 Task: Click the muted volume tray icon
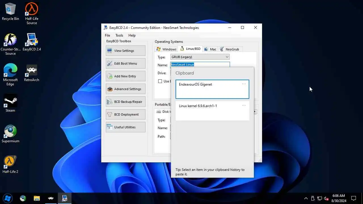click(326, 198)
